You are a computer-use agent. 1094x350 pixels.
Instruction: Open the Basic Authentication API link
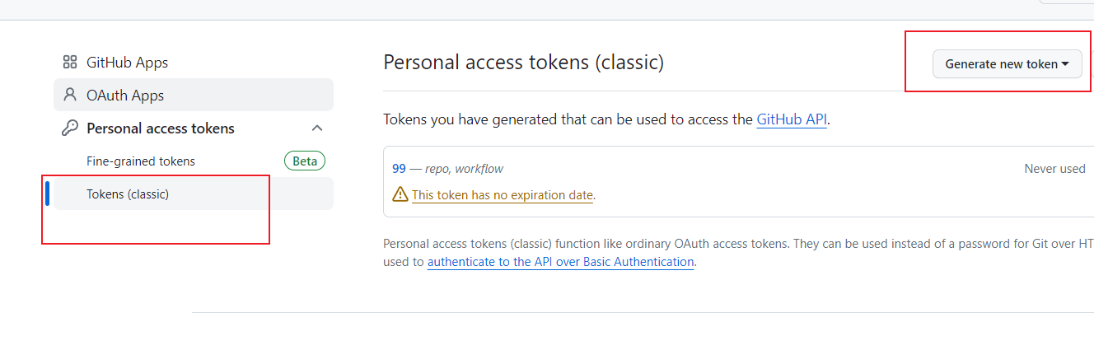pyautogui.click(x=560, y=262)
